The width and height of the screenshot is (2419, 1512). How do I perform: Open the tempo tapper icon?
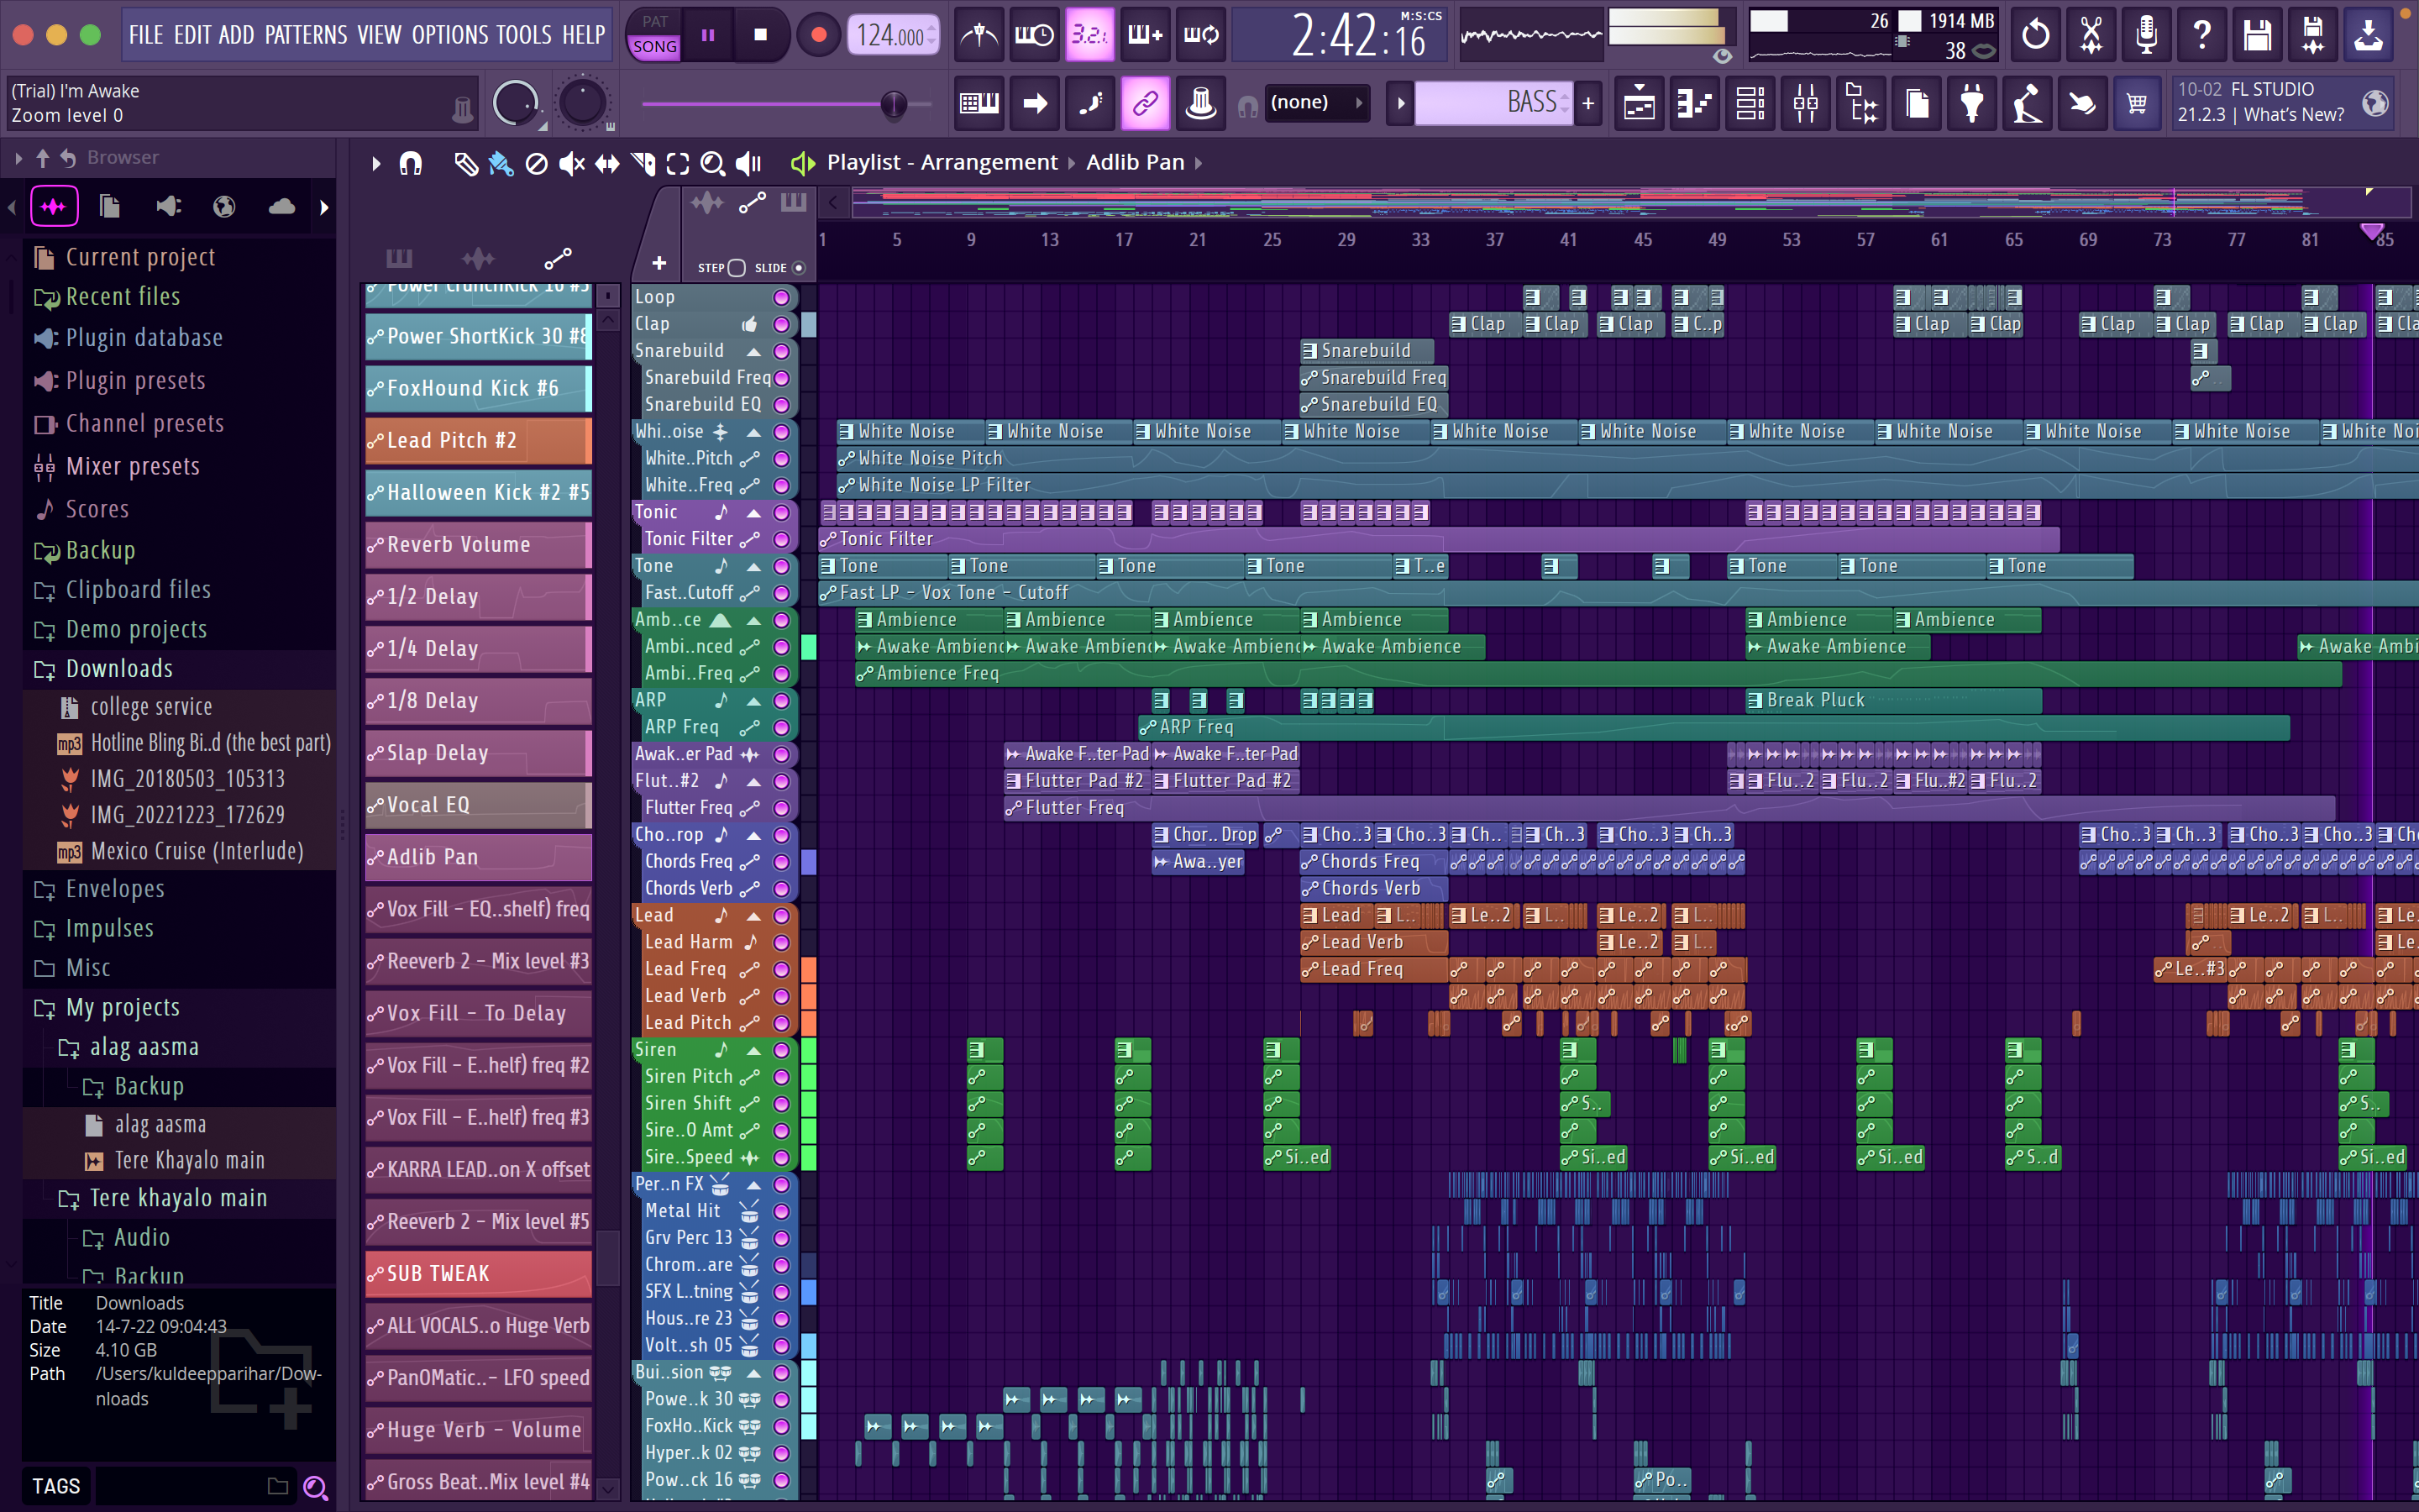tap(2027, 103)
